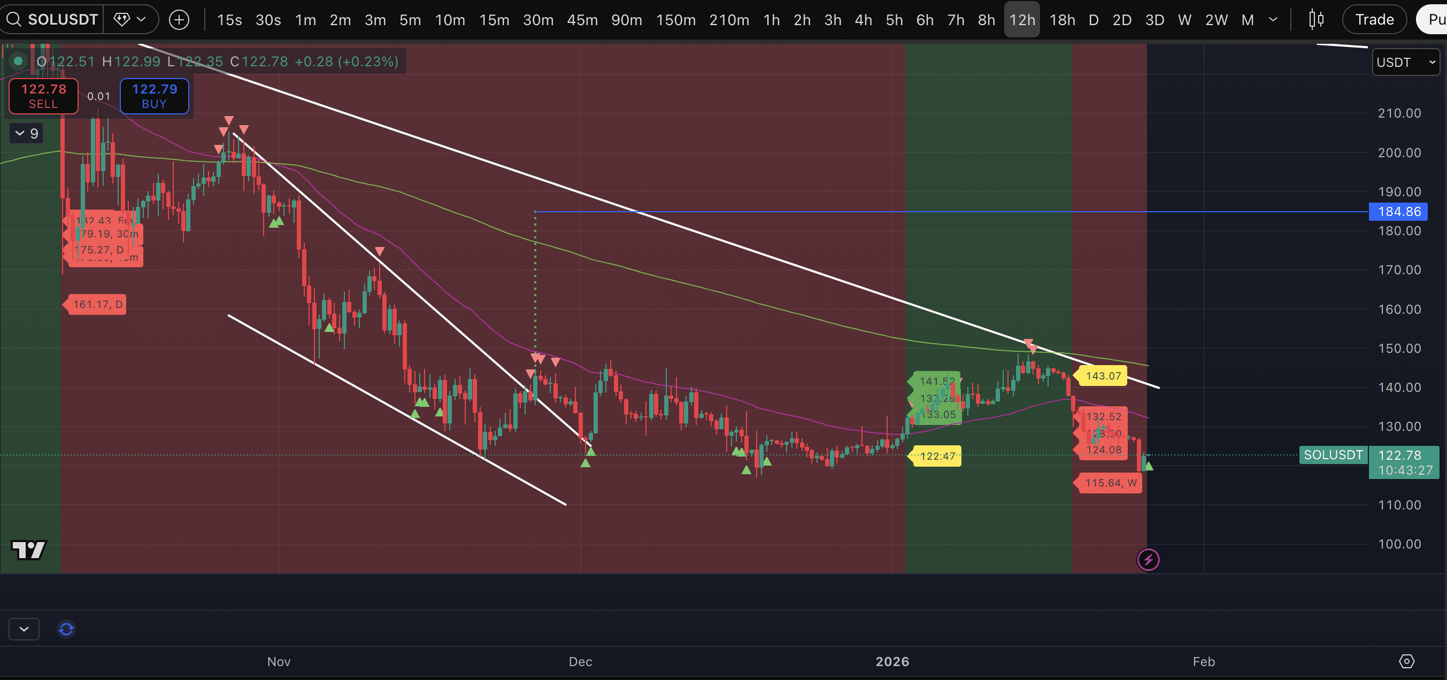This screenshot has height=680, width=1447.
Task: Click the symbol search magnifier icon
Action: click(13, 20)
